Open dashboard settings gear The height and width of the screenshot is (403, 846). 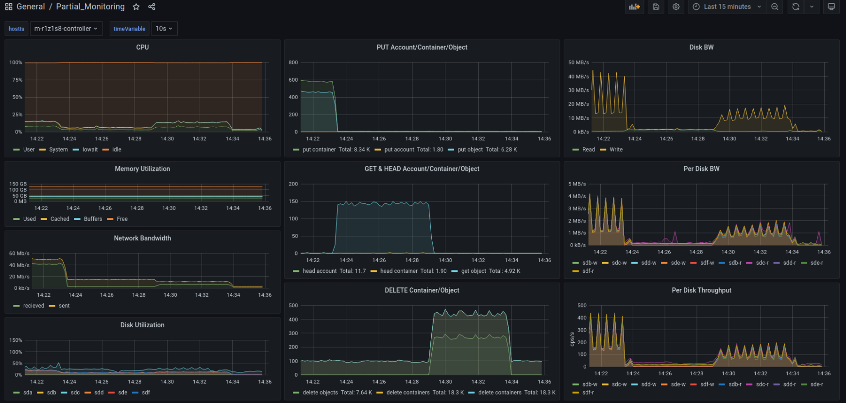point(676,7)
